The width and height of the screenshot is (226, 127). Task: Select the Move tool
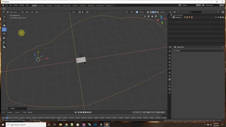click(x=4, y=30)
